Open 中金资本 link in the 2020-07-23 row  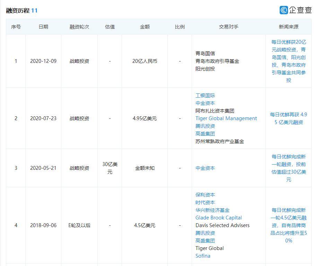[205, 103]
